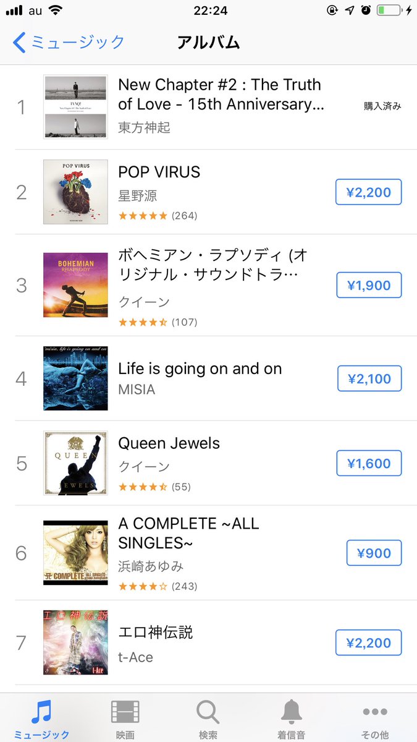417x742 pixels.
Task: Buy エロ神伝説 by t-Ace
Action: [x=369, y=642]
